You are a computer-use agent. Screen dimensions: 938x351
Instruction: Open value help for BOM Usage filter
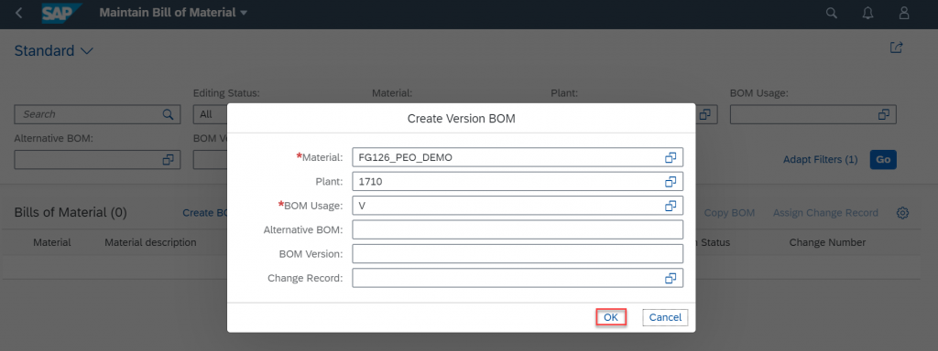click(884, 114)
